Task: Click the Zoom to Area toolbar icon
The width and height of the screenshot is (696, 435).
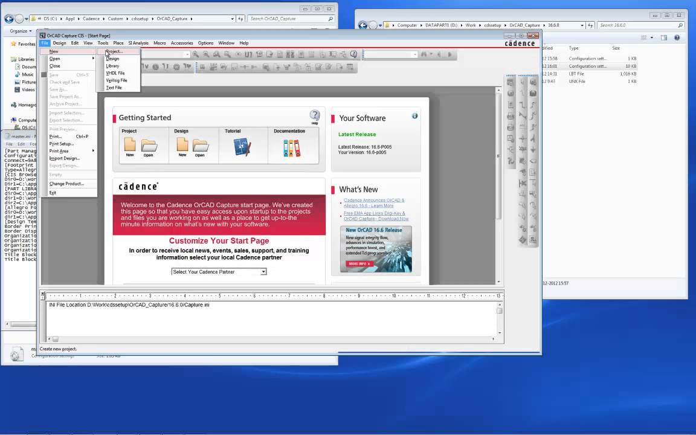Action: (x=217, y=54)
